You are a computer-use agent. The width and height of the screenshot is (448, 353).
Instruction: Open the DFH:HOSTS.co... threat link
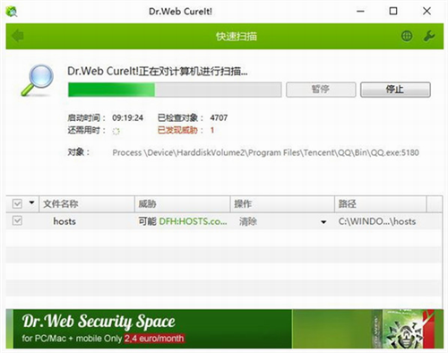tap(193, 221)
